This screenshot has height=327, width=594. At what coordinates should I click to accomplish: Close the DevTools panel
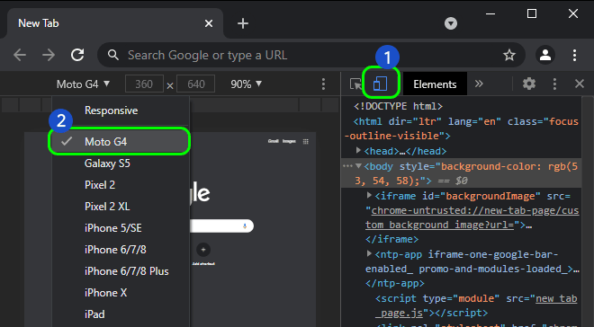580,84
